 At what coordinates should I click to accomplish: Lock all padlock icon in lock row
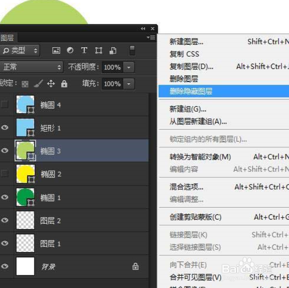pyautogui.click(x=64, y=84)
